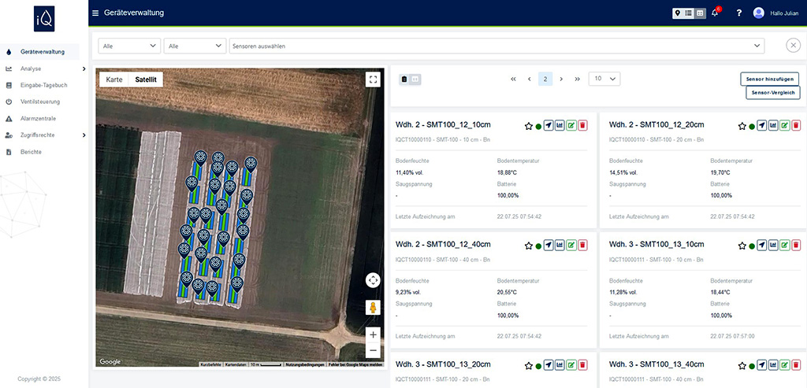
Task: Open Analyse in the sidebar
Action: [31, 68]
